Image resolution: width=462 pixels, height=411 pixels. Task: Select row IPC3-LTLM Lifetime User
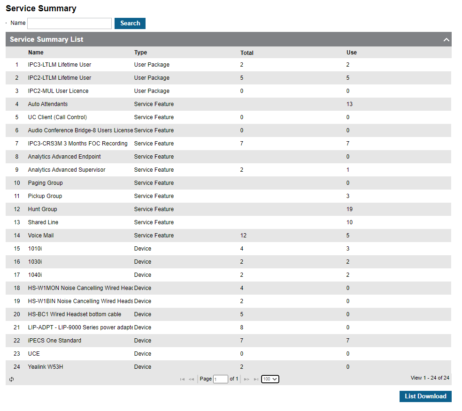pyautogui.click(x=228, y=65)
